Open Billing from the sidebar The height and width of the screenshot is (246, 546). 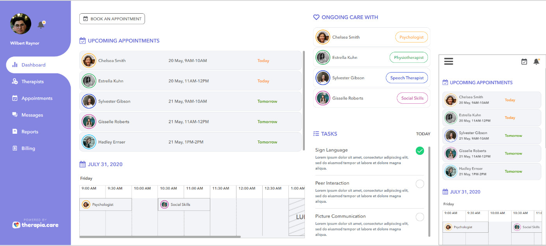pos(28,148)
